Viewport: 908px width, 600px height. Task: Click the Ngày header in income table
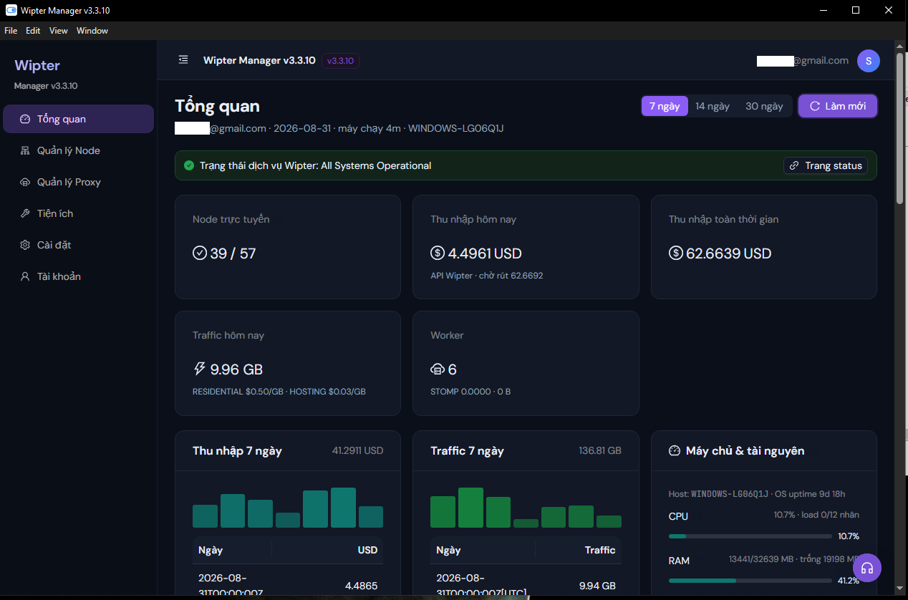click(211, 550)
